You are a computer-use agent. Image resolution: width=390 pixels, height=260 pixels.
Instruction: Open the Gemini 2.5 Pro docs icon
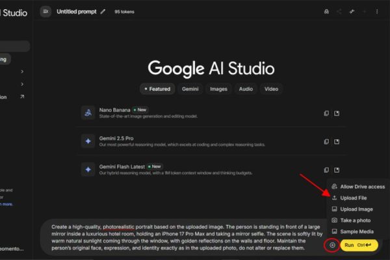coord(337,141)
